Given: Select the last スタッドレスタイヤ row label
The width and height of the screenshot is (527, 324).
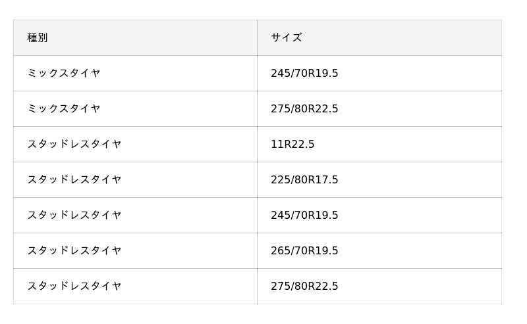Looking at the screenshot, I should (x=74, y=286).
